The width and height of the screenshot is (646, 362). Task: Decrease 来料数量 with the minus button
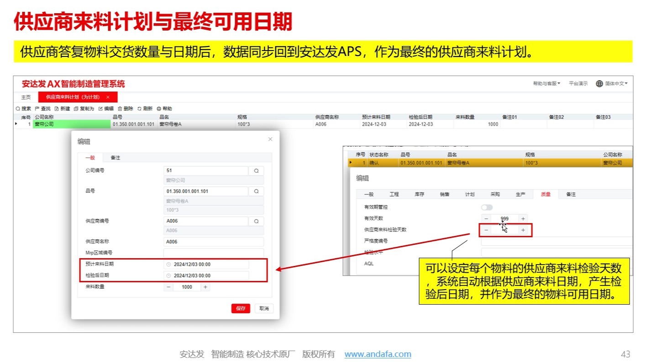169,287
